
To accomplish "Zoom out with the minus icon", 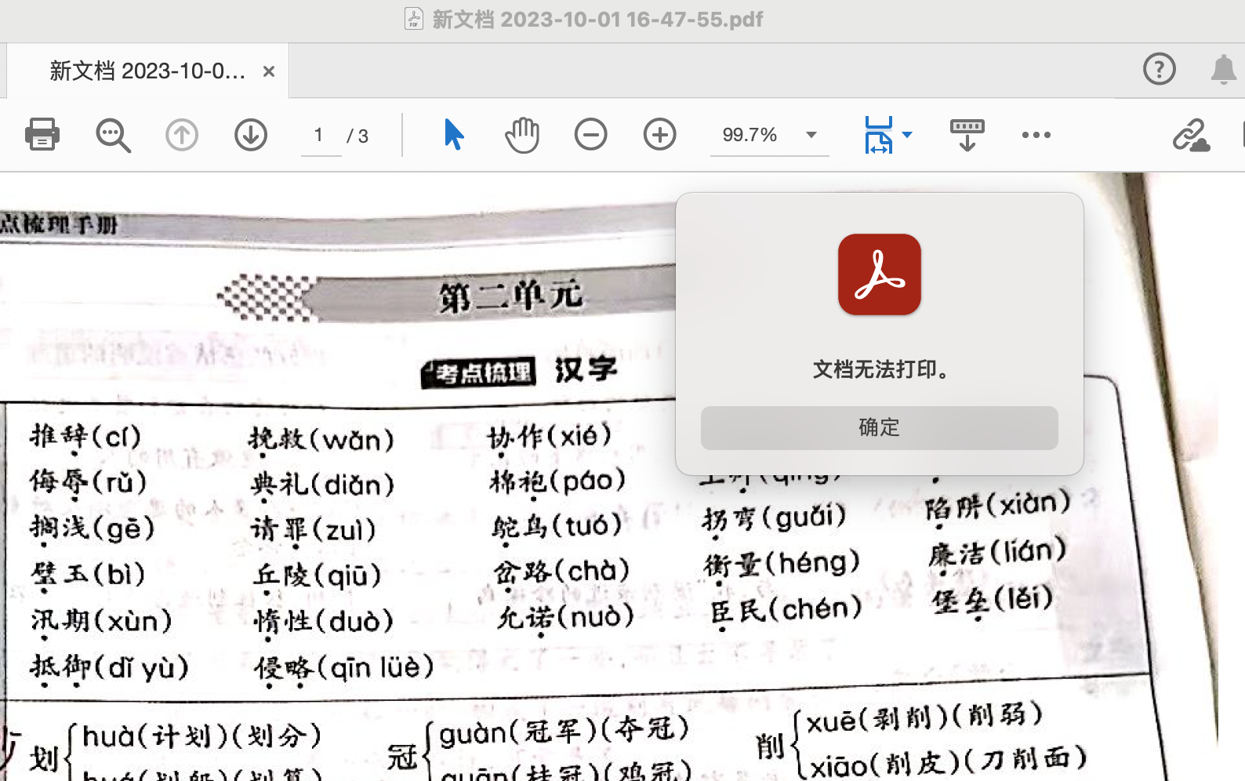I will (590, 135).
